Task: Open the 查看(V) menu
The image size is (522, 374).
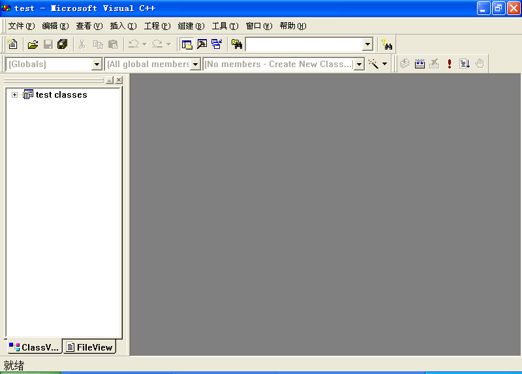Action: [x=89, y=26]
